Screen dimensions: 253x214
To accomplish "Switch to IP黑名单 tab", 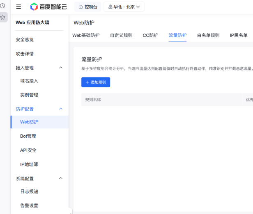I will [239, 35].
